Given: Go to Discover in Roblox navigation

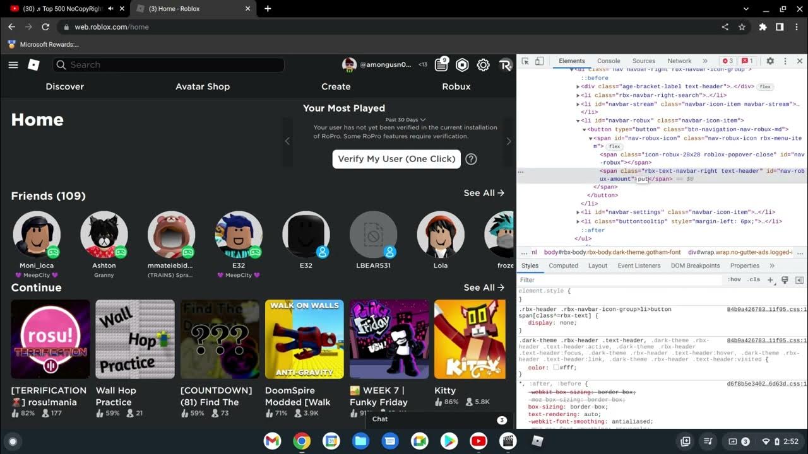Looking at the screenshot, I should coord(64,86).
